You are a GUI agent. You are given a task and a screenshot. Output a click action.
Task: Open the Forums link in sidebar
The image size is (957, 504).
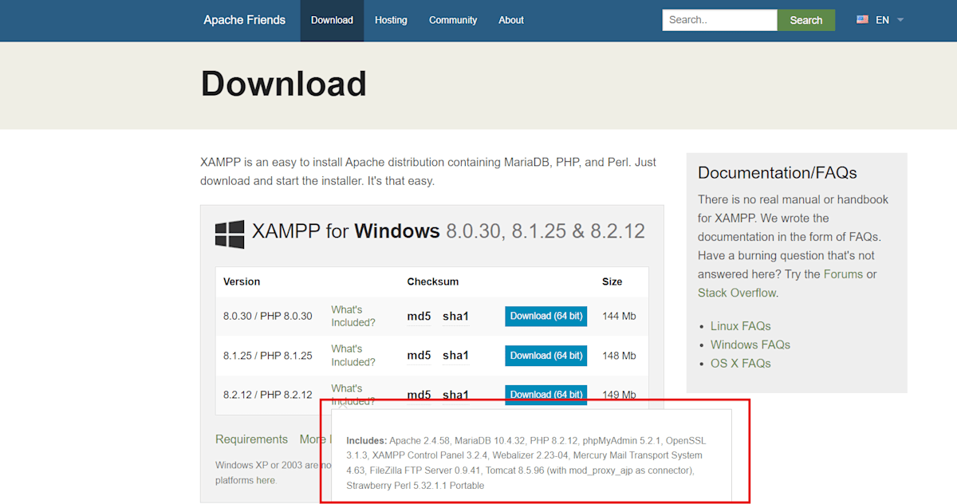(843, 274)
